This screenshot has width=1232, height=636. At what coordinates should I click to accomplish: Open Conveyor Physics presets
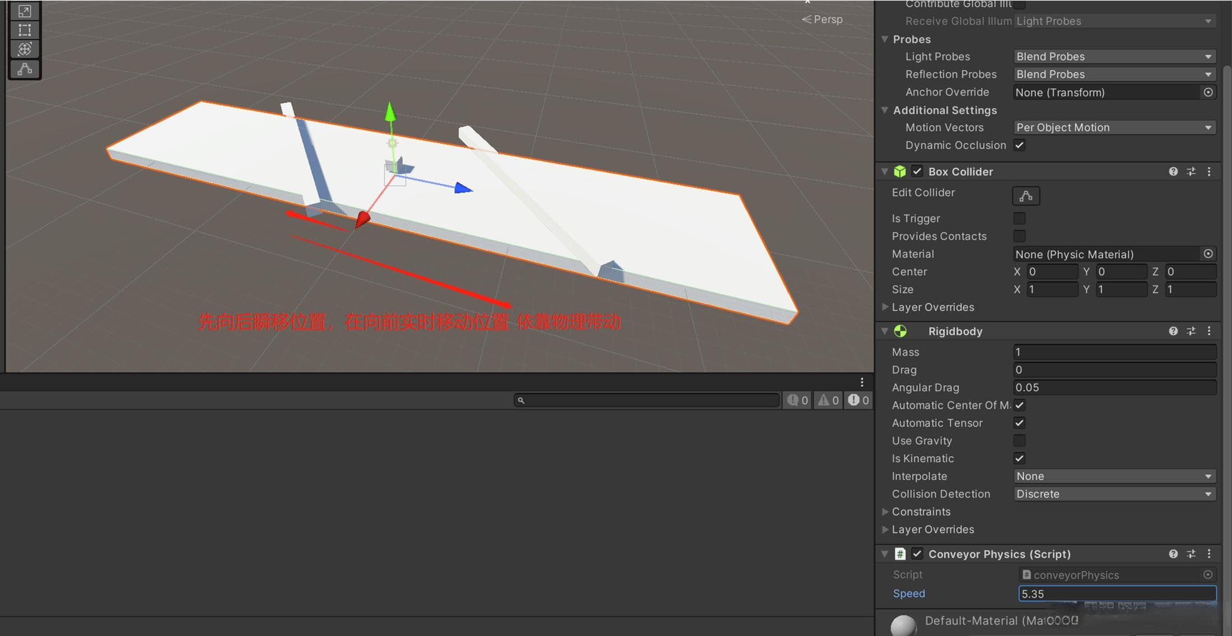point(1191,554)
